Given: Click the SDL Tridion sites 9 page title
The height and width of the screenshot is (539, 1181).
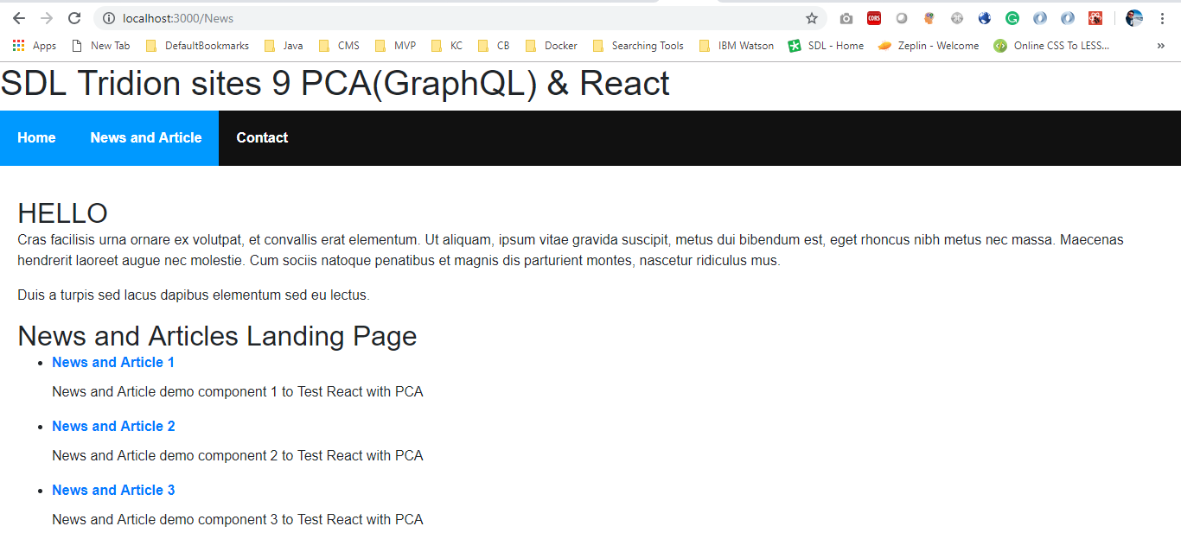Looking at the screenshot, I should 335,84.
